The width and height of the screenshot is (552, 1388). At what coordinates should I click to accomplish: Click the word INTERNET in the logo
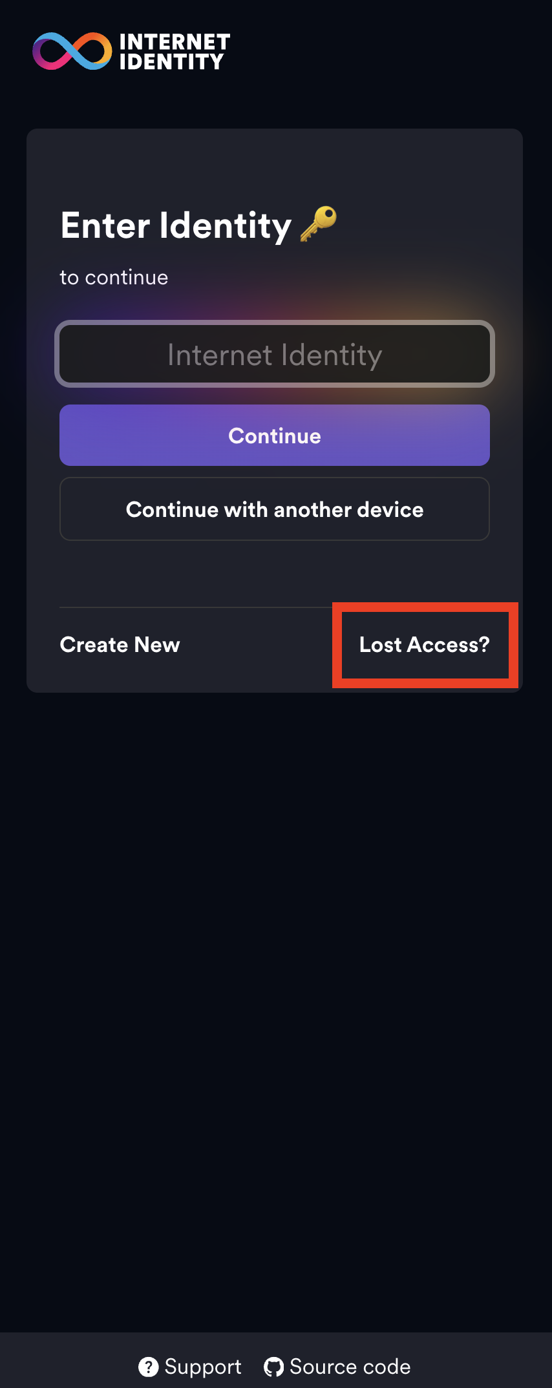[x=175, y=42]
